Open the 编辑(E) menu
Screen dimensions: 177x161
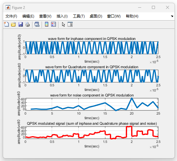(x=28, y=16)
